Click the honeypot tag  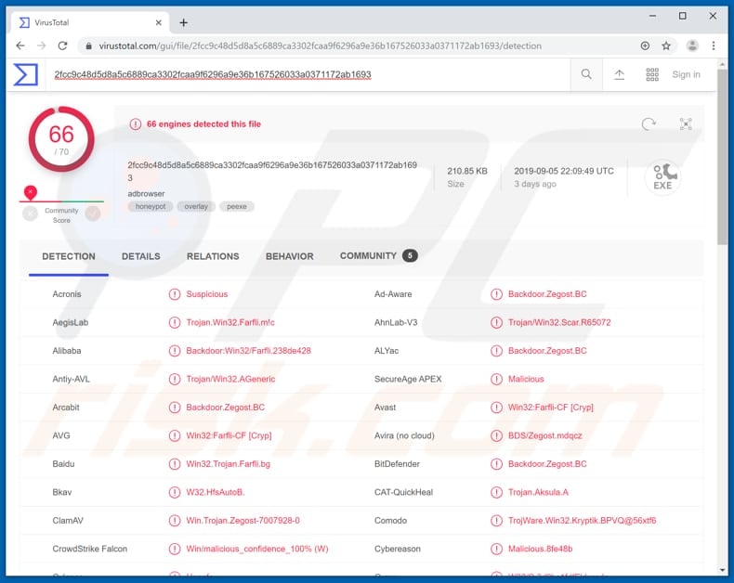(151, 206)
